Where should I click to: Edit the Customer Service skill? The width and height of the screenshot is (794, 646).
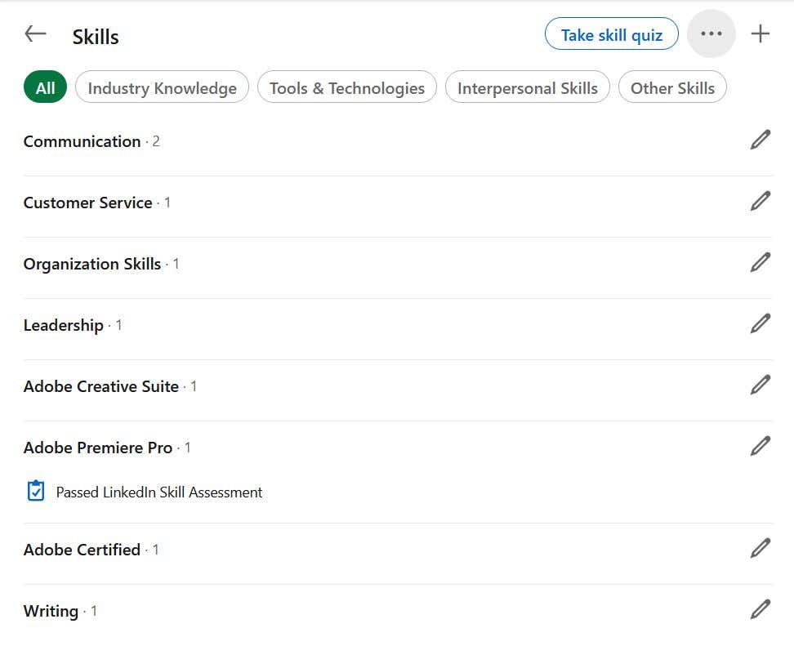tap(761, 202)
